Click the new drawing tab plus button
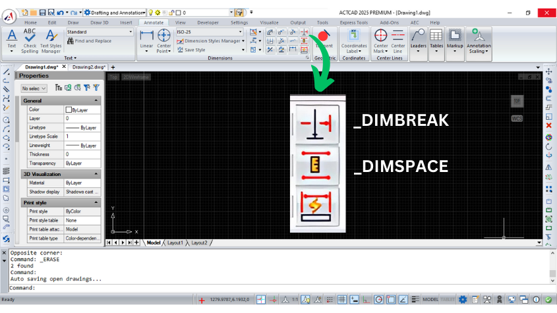This screenshot has height=313, width=557. click(x=113, y=67)
